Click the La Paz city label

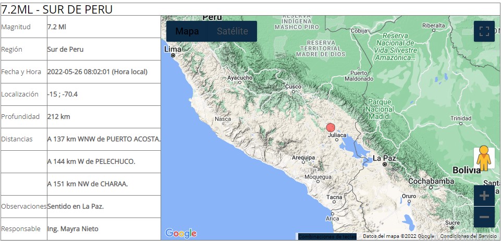pos(385,158)
